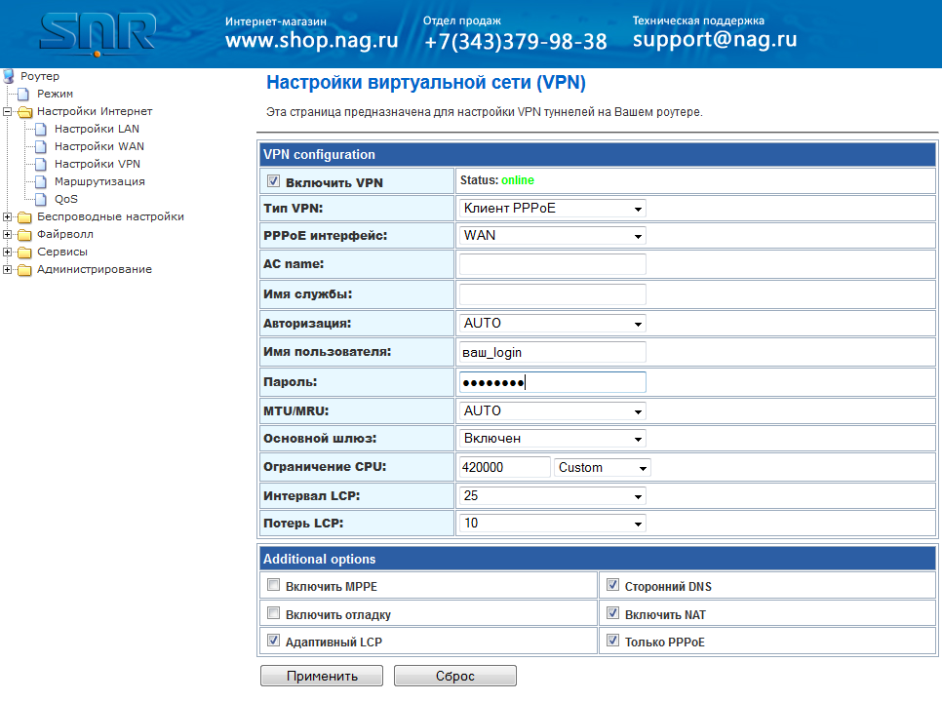
Task: Open the Авторизация dropdown
Action: tap(553, 324)
